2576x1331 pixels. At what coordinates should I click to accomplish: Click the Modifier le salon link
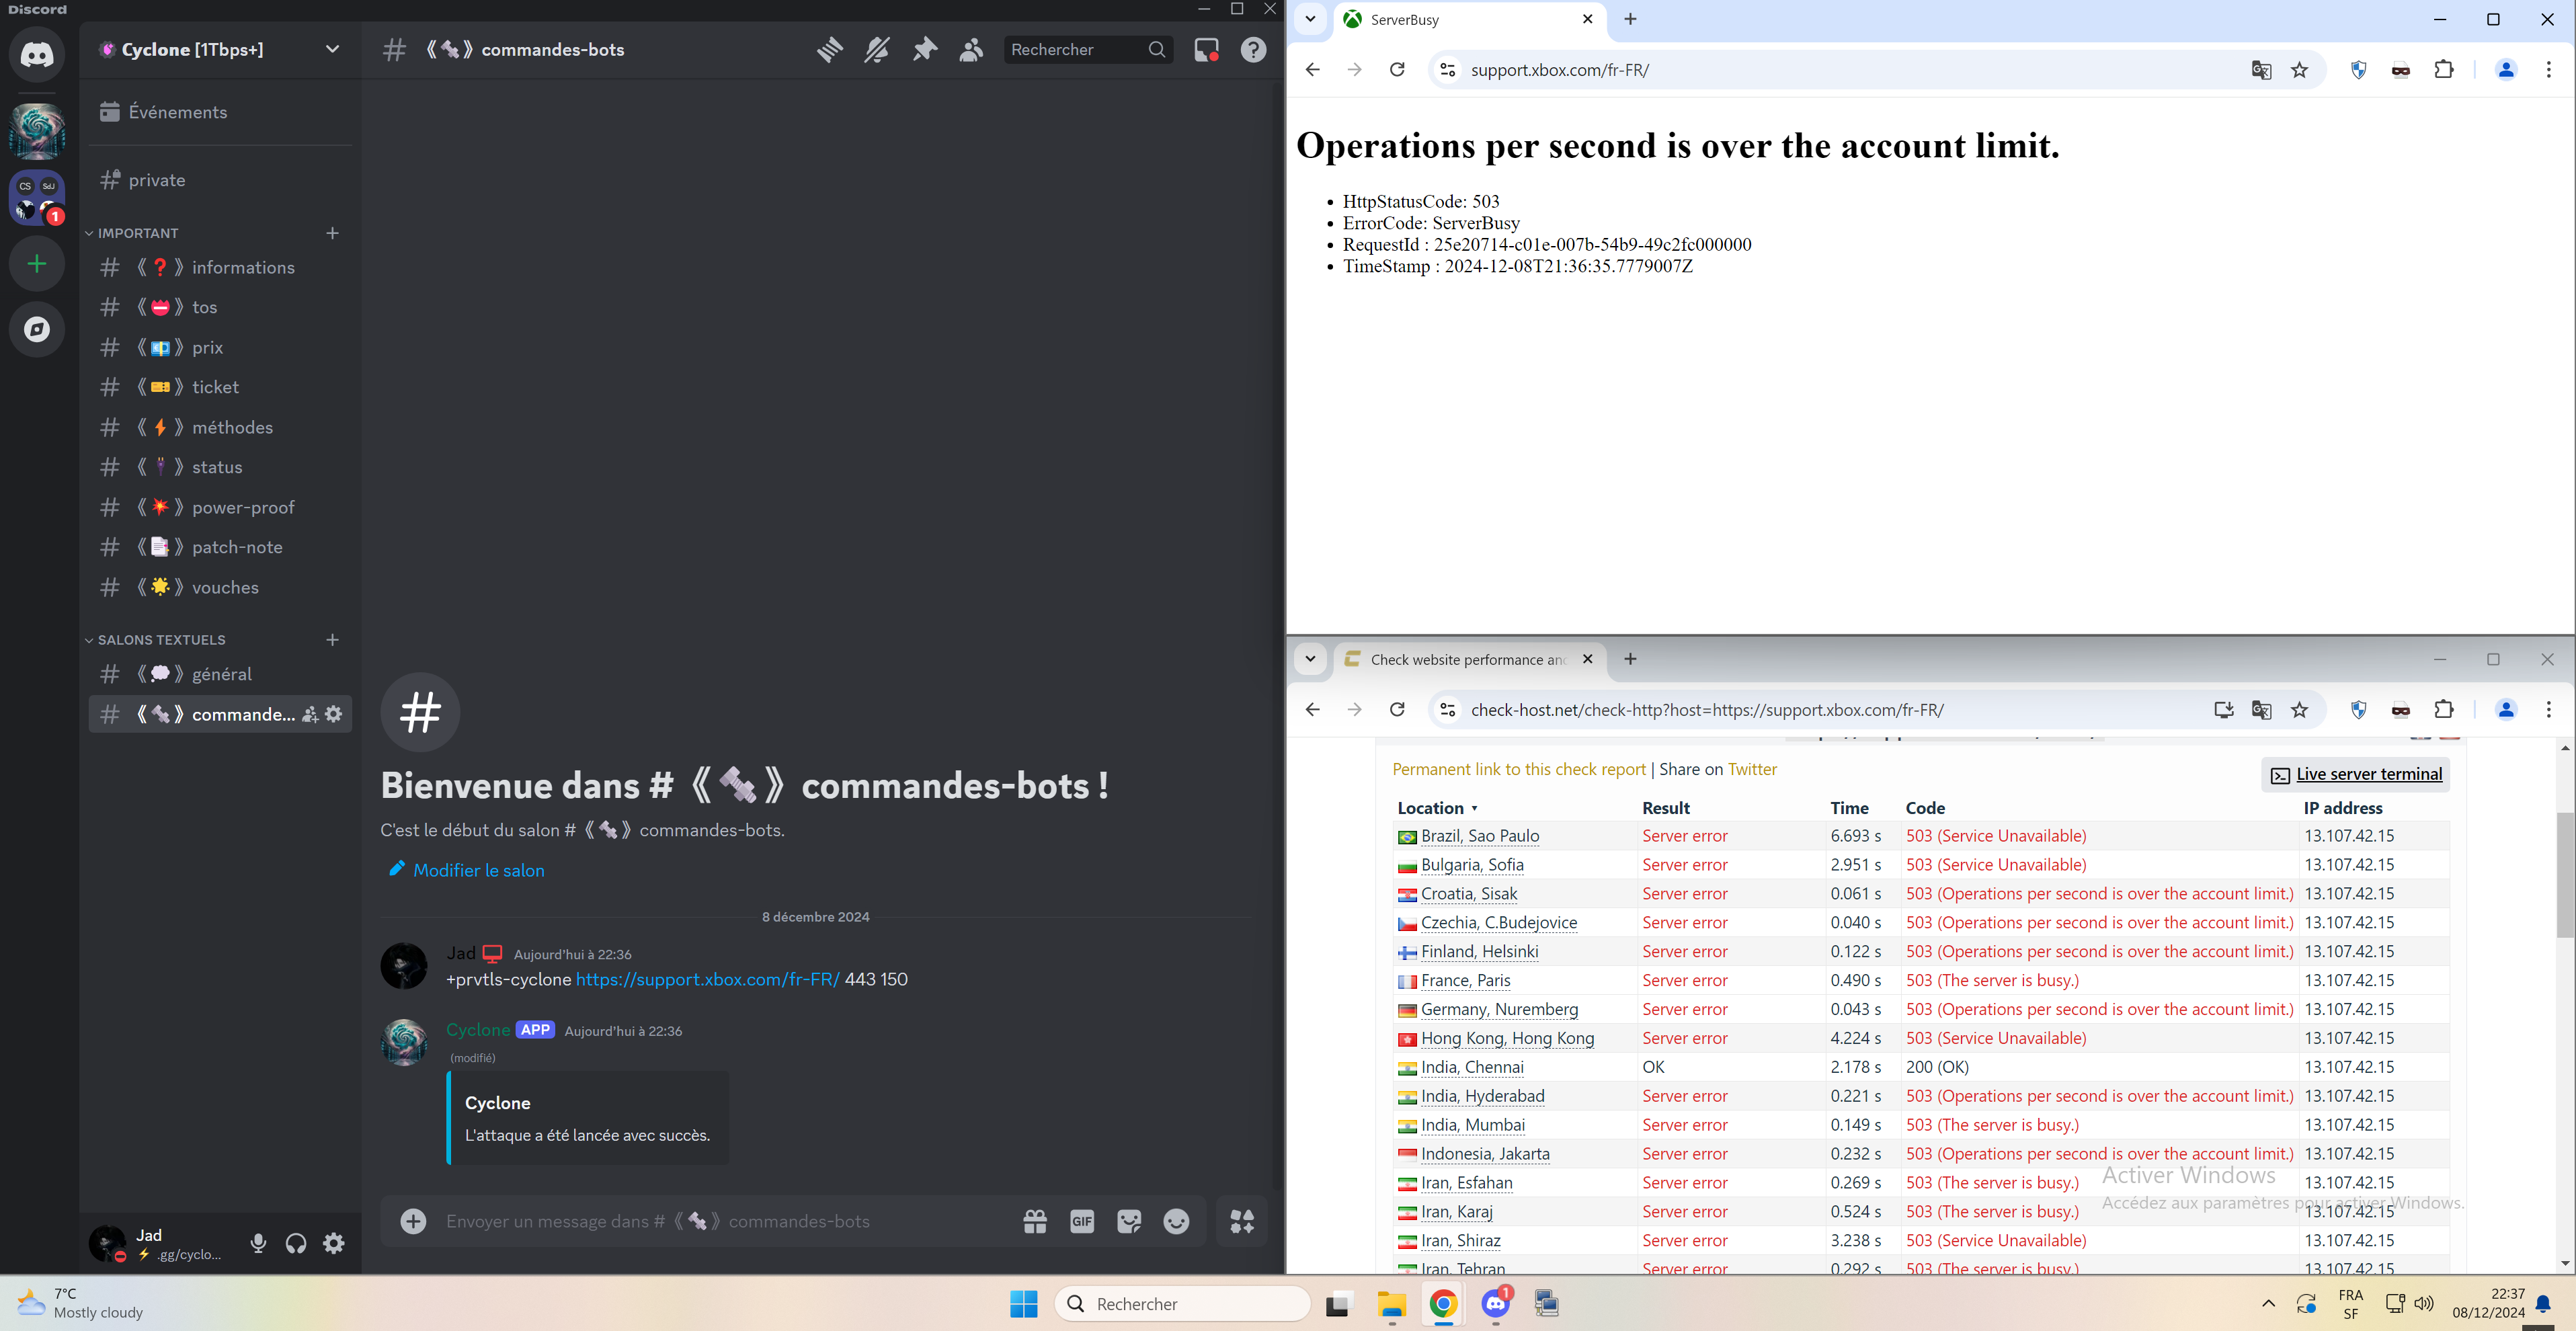pos(478,870)
